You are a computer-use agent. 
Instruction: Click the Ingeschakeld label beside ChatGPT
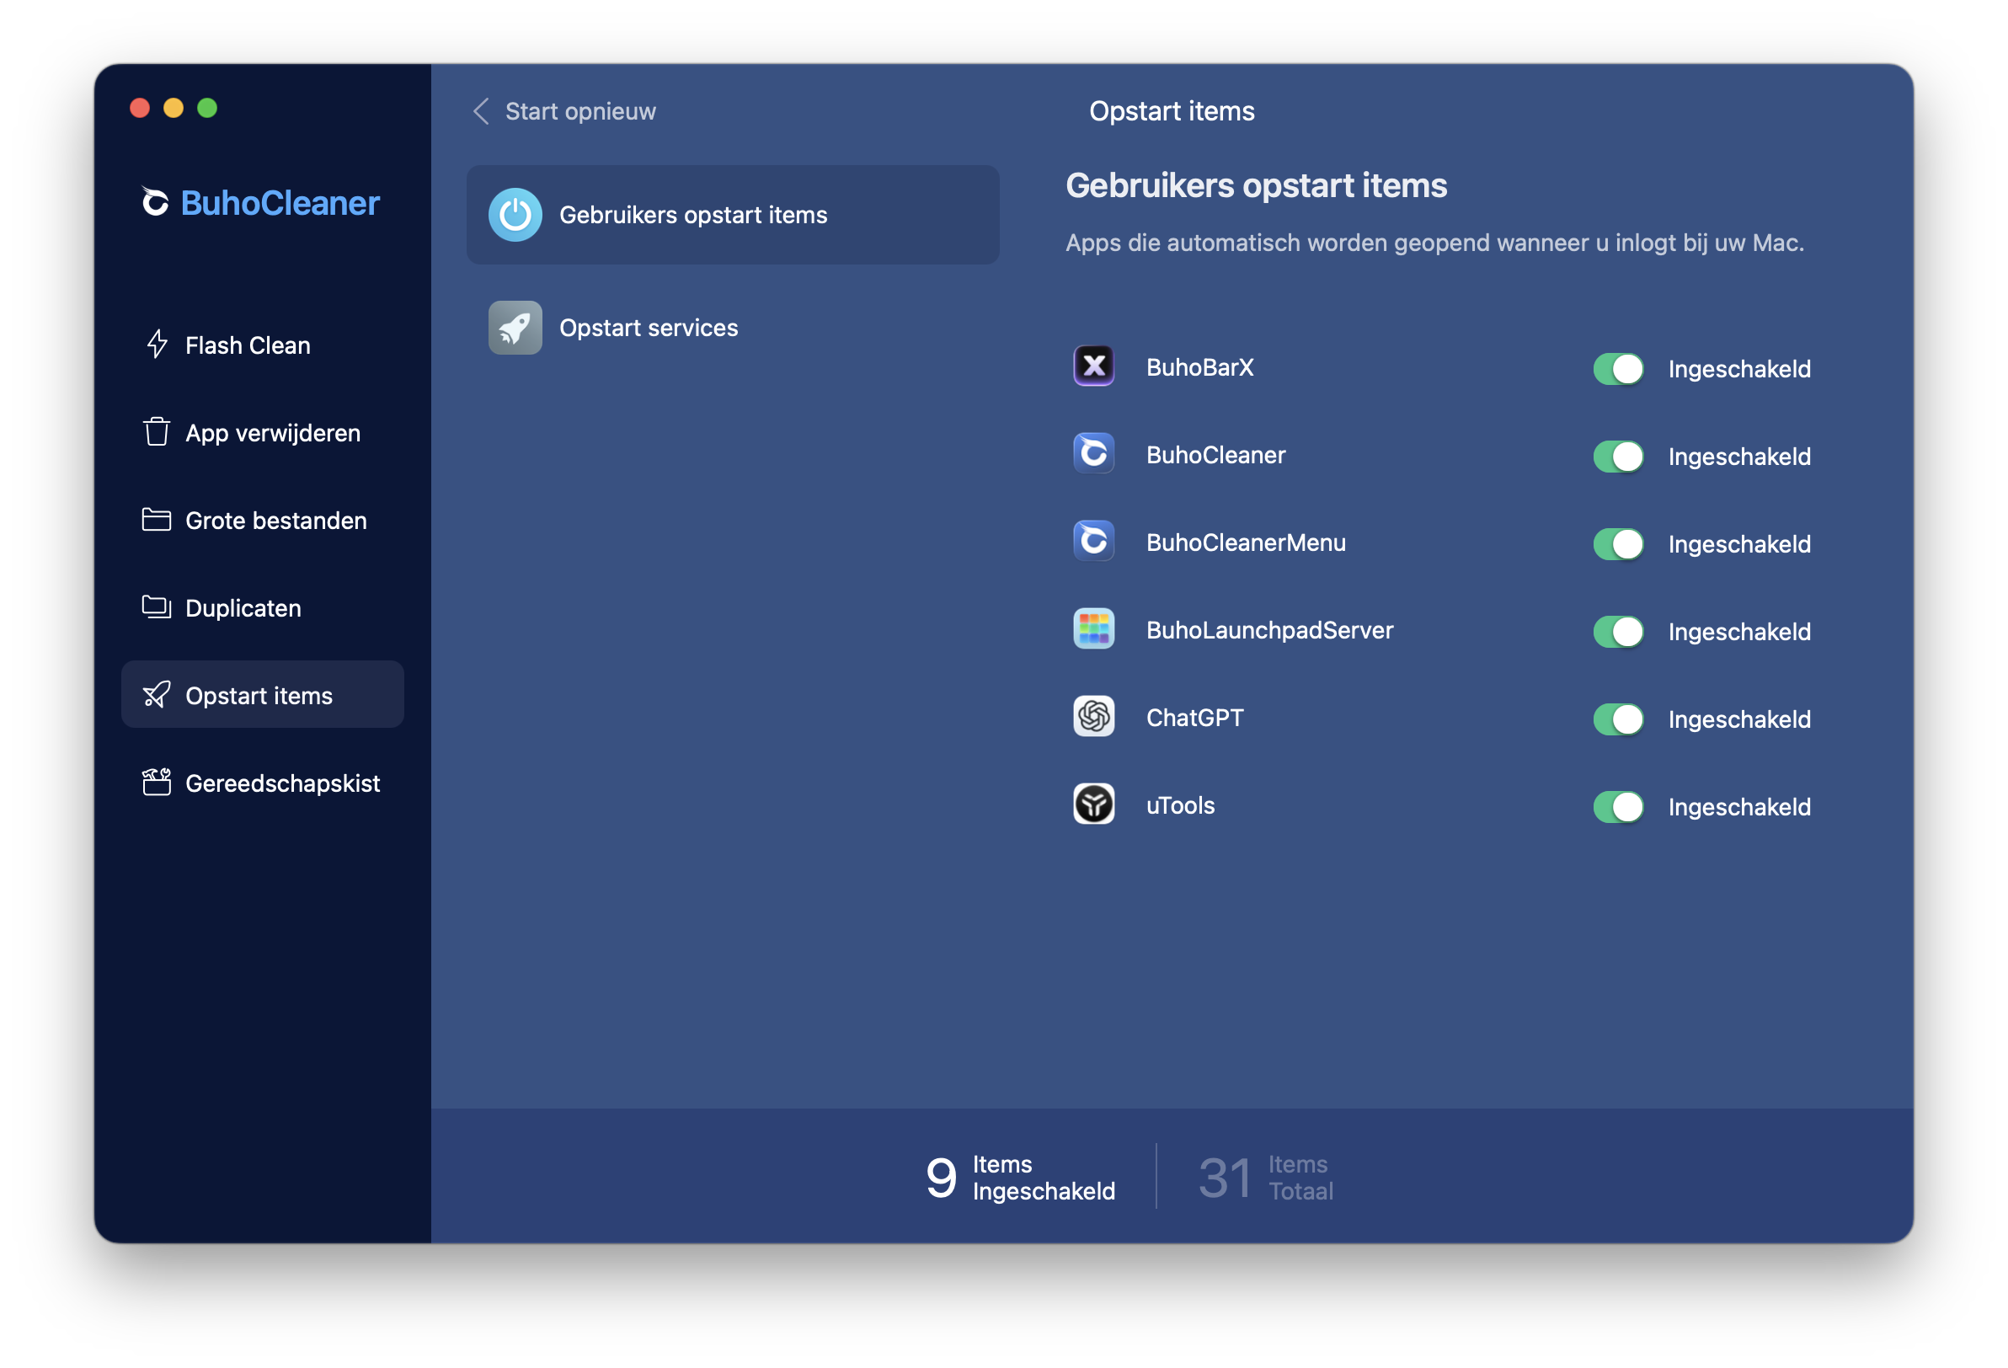pyautogui.click(x=1739, y=719)
